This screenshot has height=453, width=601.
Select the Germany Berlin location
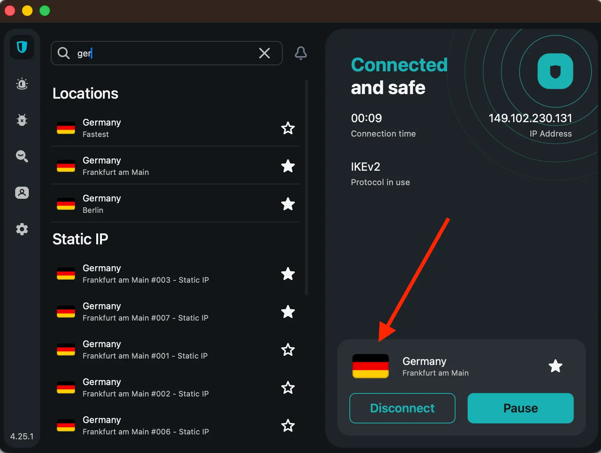click(x=175, y=204)
